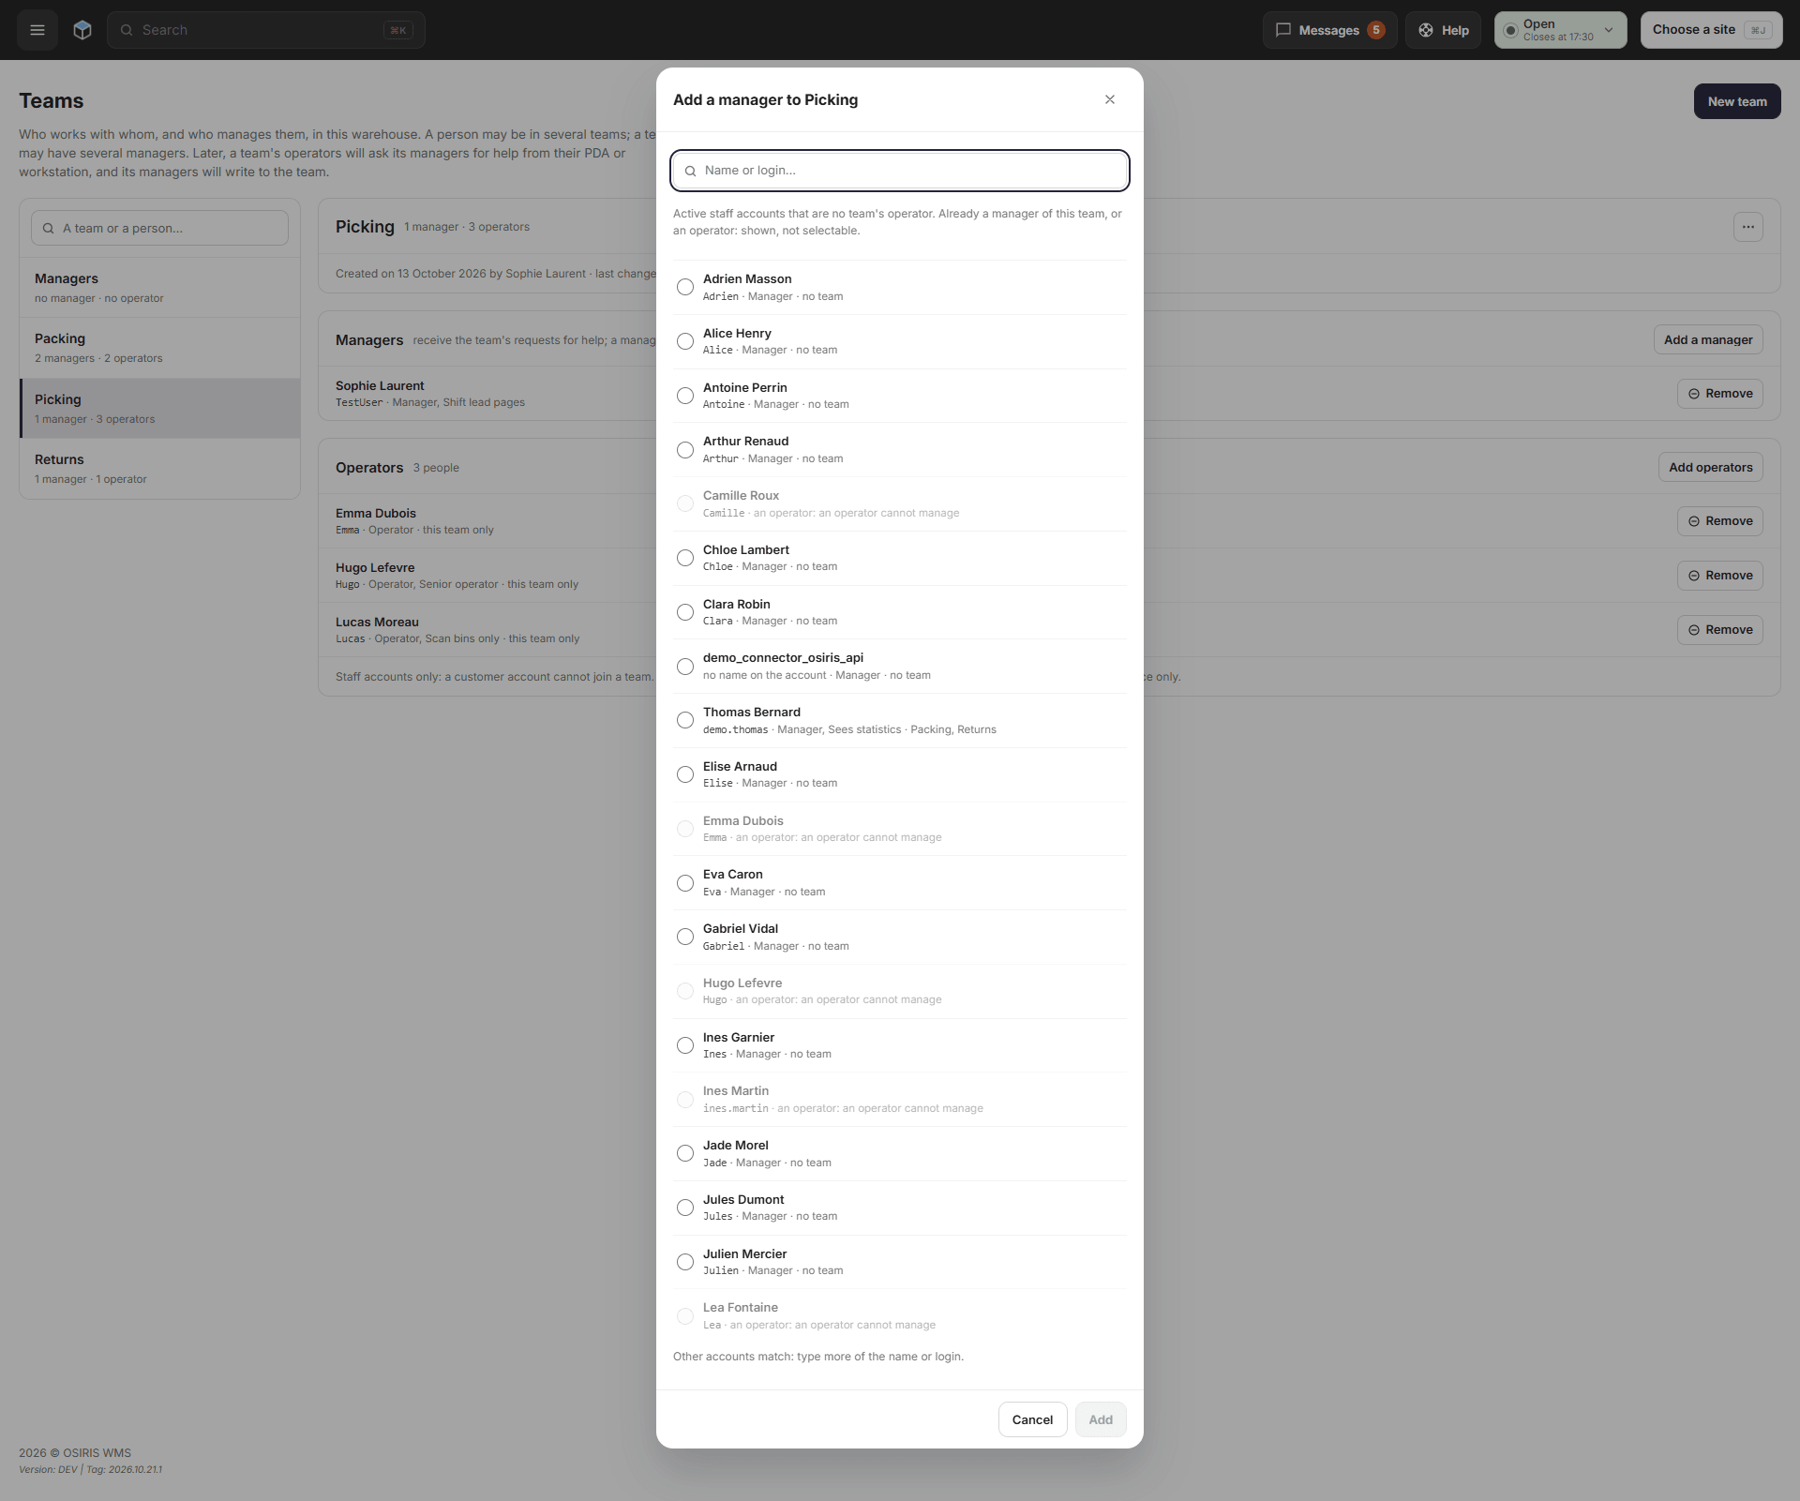
Task: Choose Antoine Perrin as manager
Action: tap(685, 396)
